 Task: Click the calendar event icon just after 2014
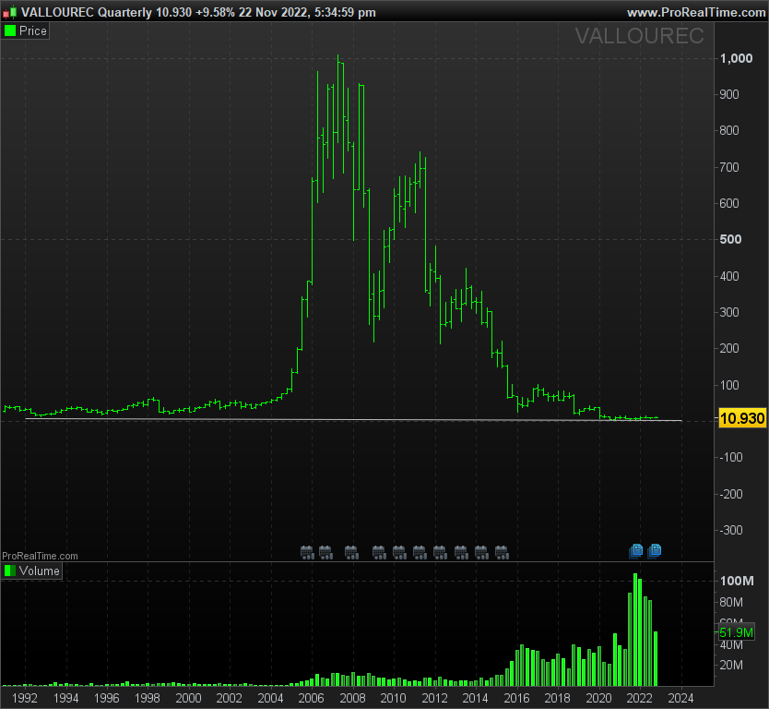481,552
